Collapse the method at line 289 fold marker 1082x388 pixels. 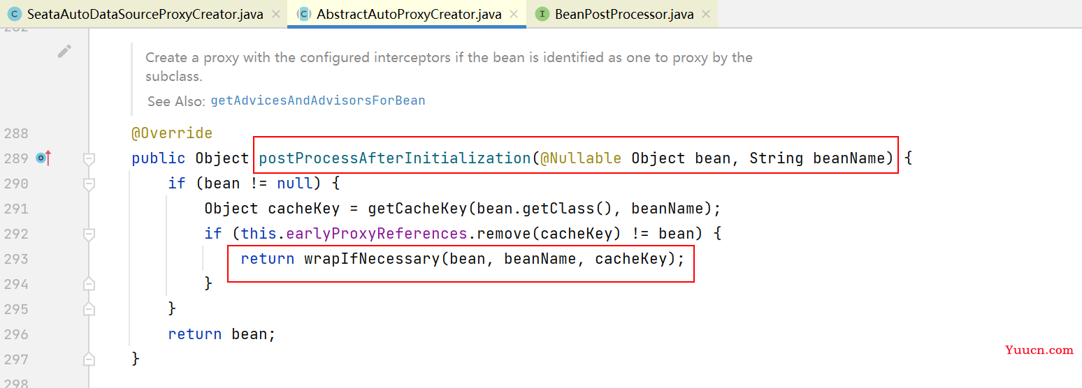tap(89, 158)
